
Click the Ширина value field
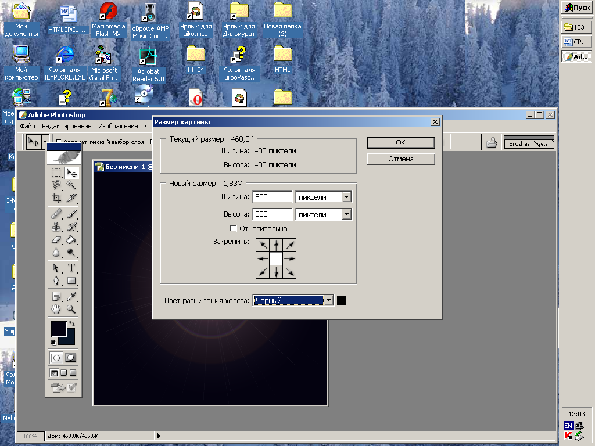coord(273,197)
